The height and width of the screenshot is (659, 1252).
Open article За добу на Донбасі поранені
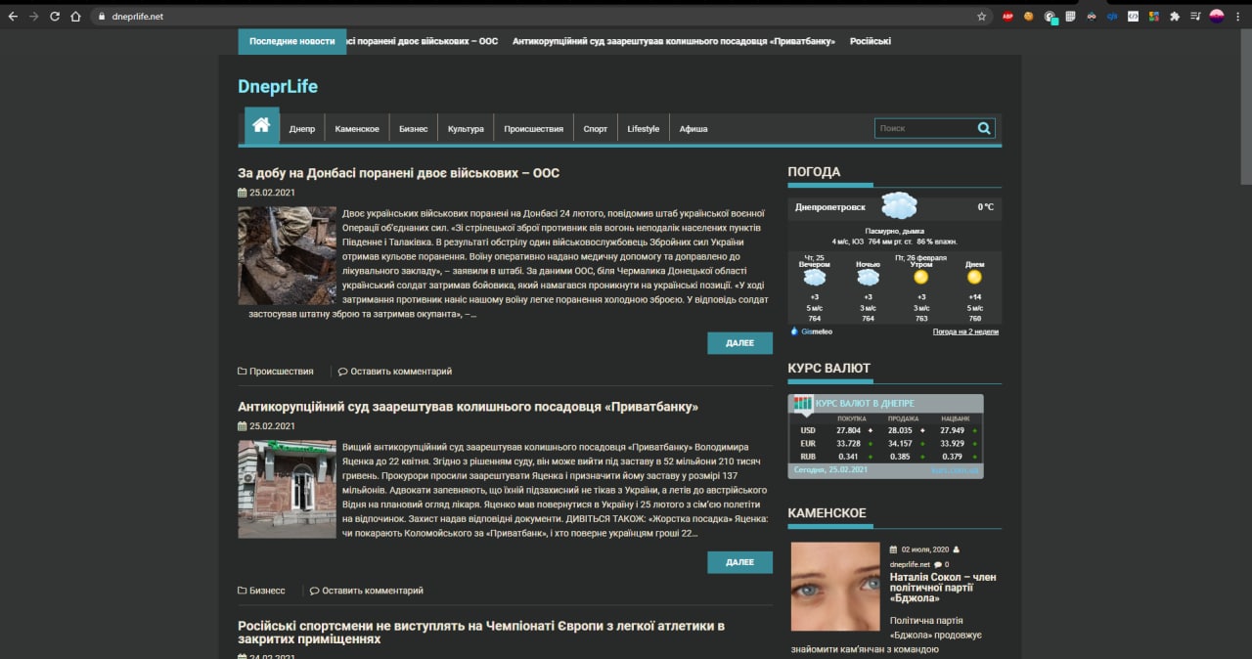click(x=399, y=173)
